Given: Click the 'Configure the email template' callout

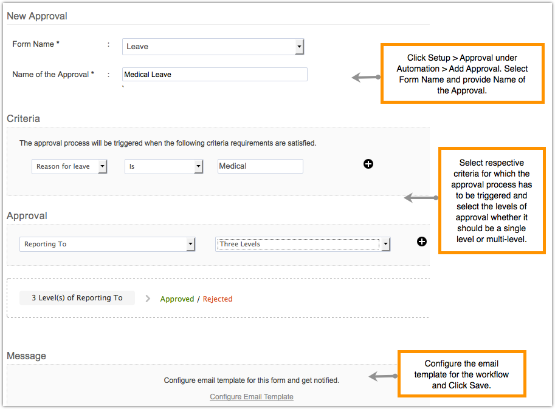Looking at the screenshot, I should coord(461,374).
